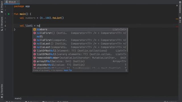The width and height of the screenshot is (182, 102).
Task: Click main() in the breadcrumb bar
Action: tap(18, 98)
